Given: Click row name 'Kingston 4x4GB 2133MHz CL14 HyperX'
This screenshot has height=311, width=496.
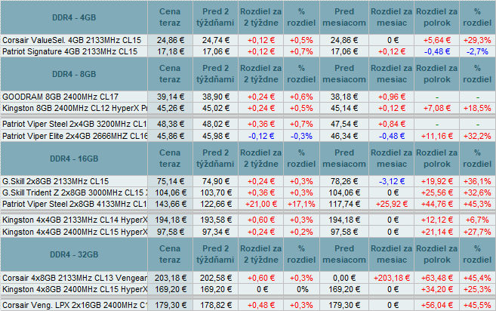Looking at the screenshot, I should pyautogui.click(x=75, y=220).
